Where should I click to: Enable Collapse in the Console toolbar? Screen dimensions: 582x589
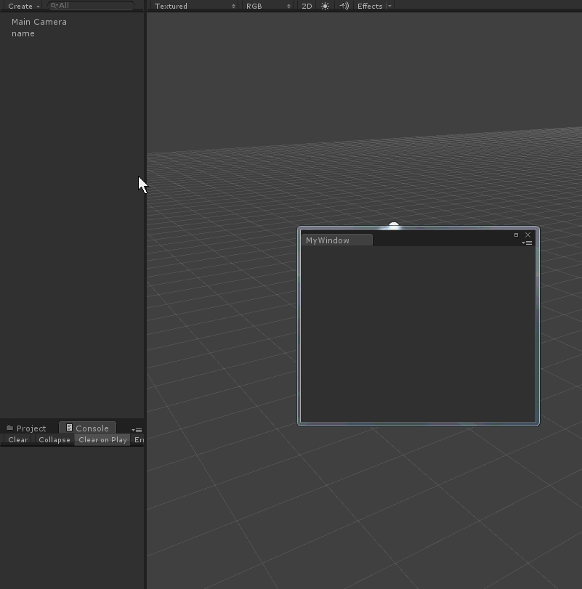click(54, 439)
